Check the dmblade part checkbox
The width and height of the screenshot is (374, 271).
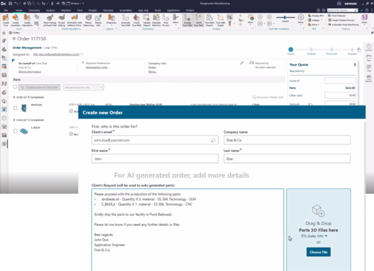coord(15,108)
